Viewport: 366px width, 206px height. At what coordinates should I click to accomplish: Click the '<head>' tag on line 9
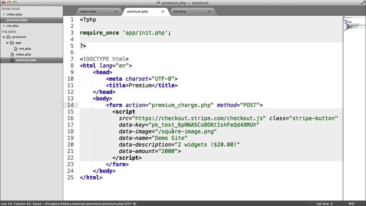[x=102, y=72]
